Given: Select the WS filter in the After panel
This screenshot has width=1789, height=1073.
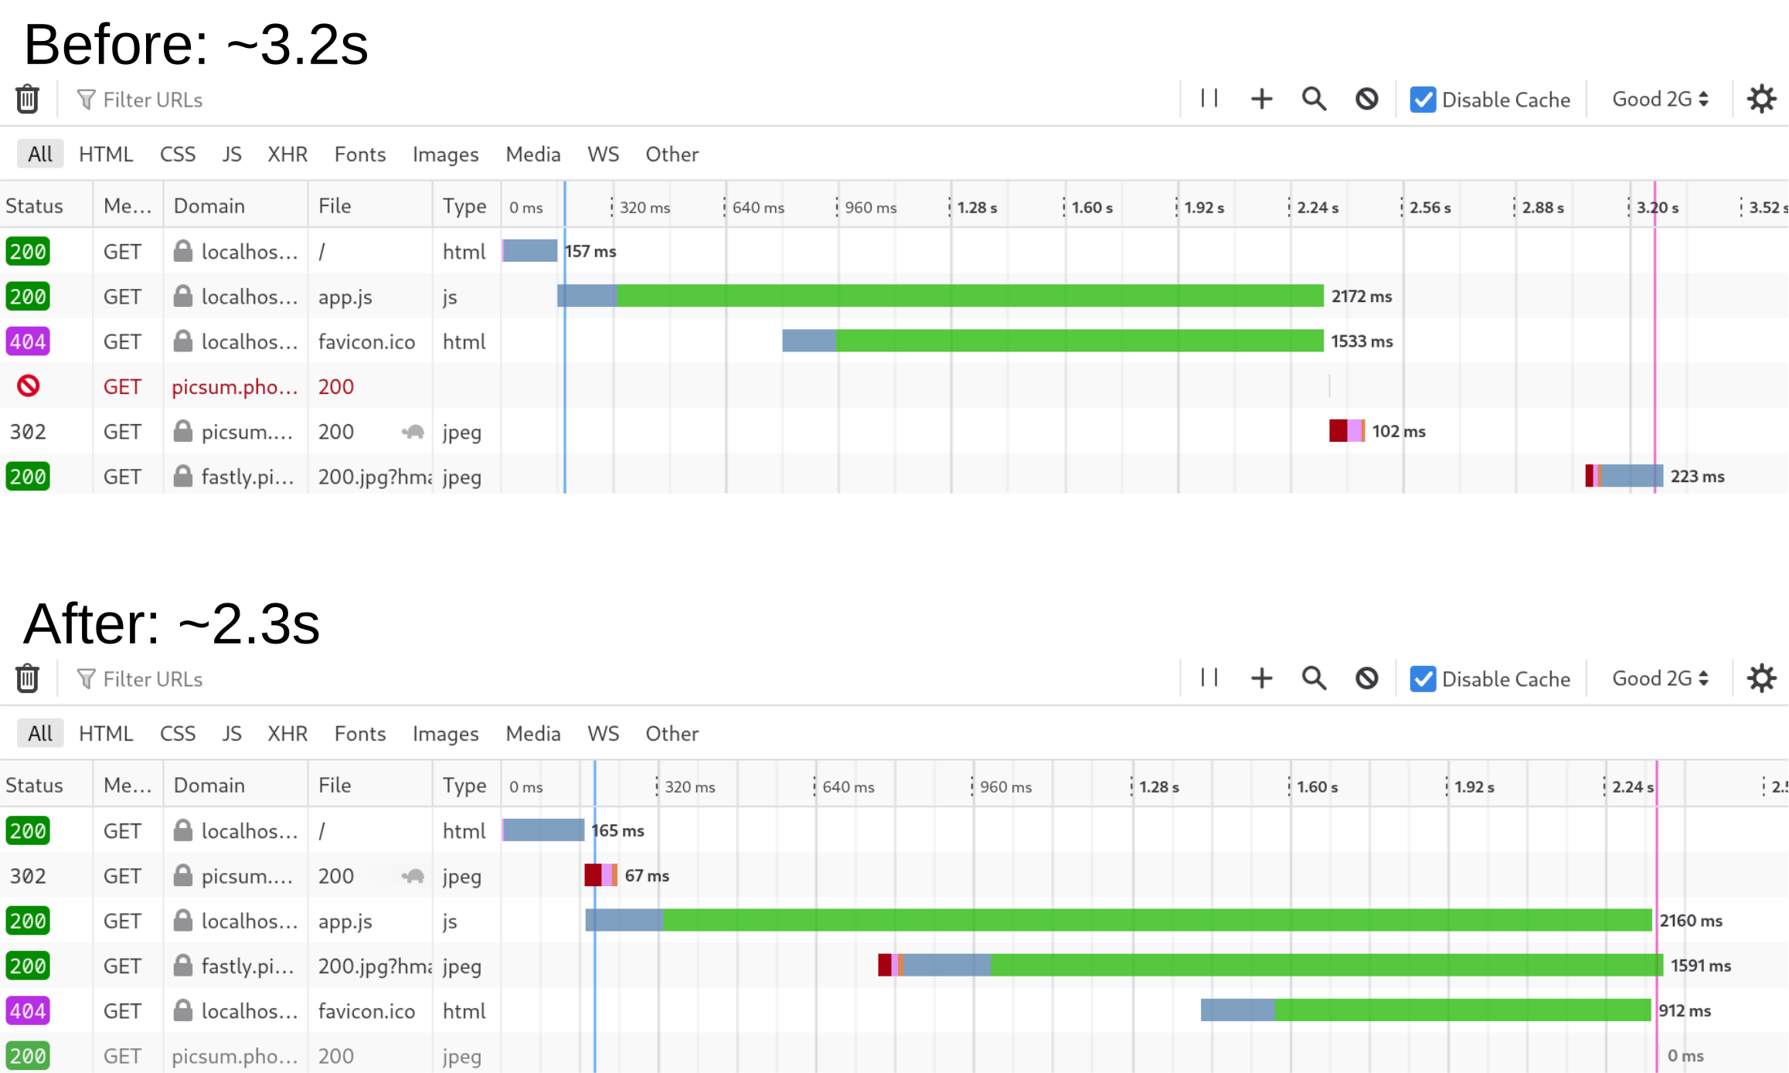Looking at the screenshot, I should (x=603, y=733).
